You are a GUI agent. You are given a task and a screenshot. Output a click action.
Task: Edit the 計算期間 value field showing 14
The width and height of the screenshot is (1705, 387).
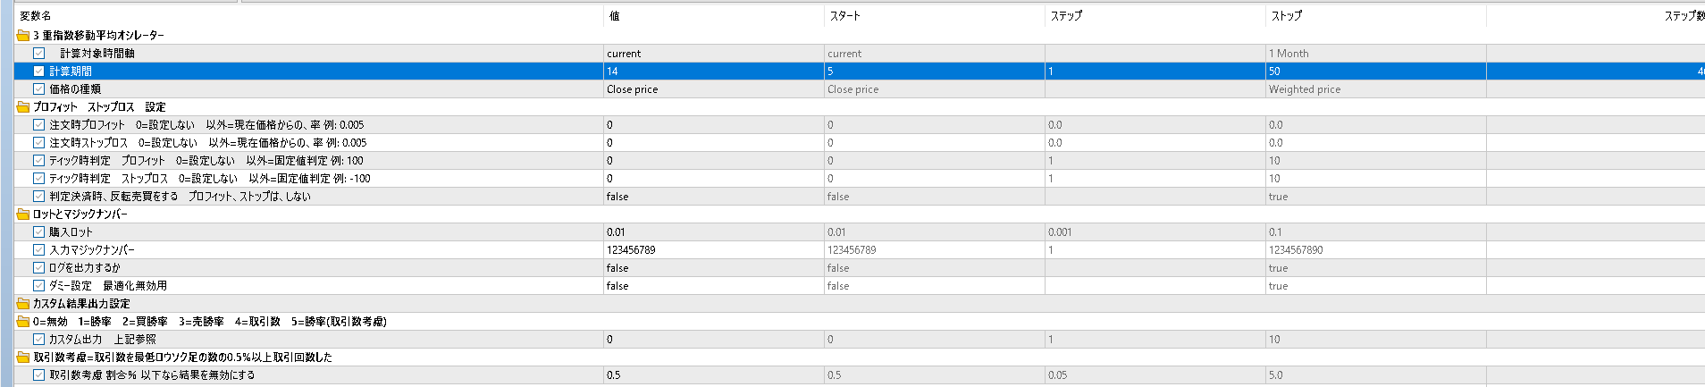coord(713,72)
